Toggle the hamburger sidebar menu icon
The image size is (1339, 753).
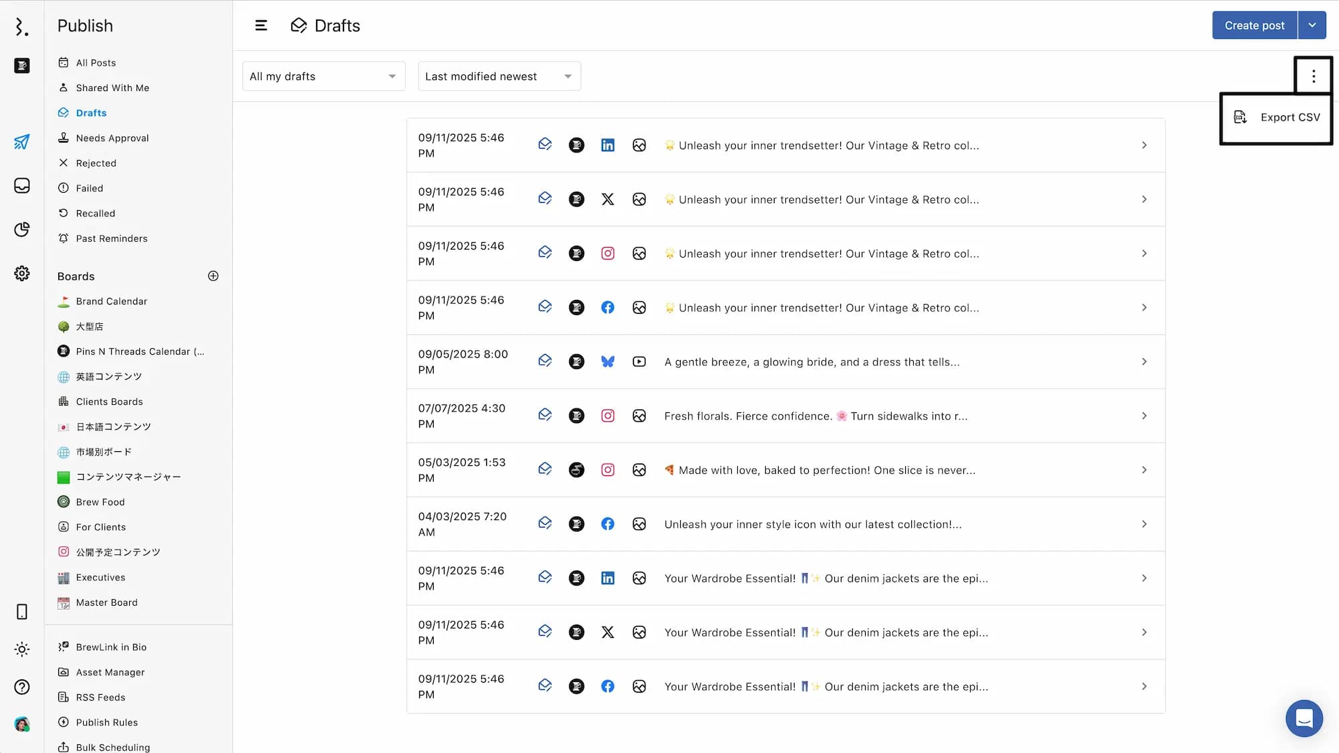tap(261, 25)
